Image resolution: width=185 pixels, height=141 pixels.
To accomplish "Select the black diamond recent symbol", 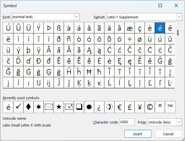I will (x=28, y=107).
